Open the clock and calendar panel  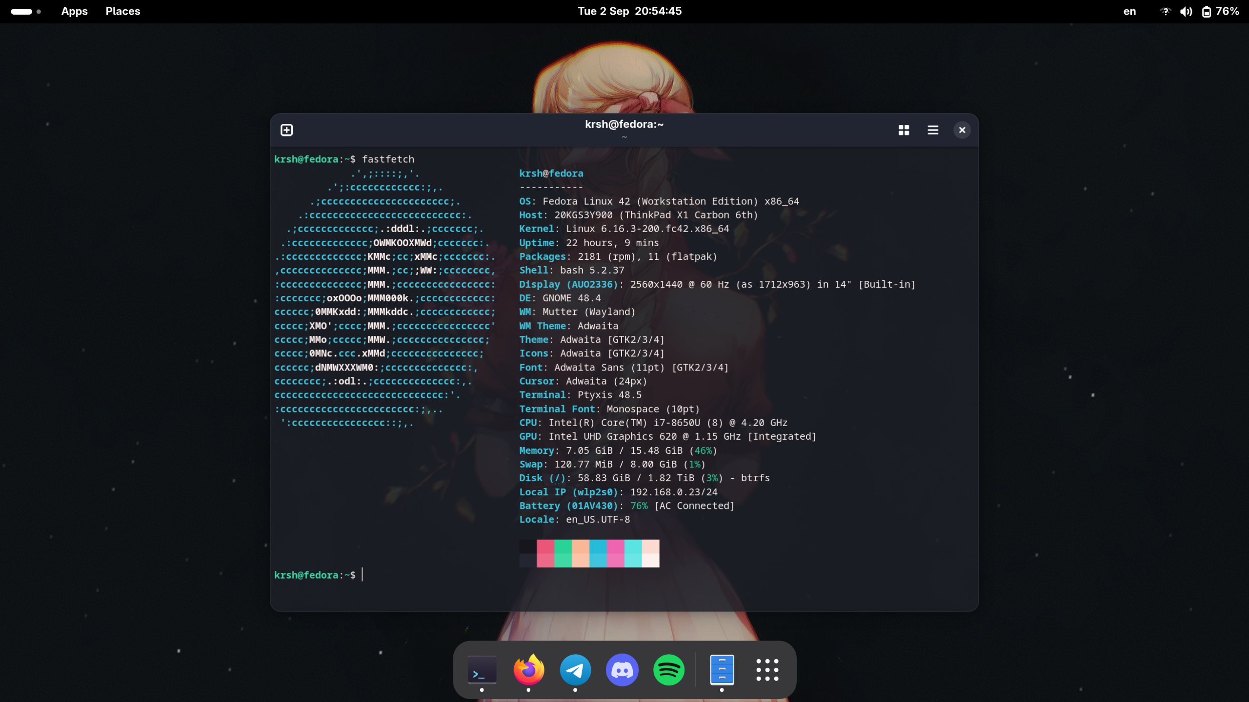pyautogui.click(x=629, y=11)
